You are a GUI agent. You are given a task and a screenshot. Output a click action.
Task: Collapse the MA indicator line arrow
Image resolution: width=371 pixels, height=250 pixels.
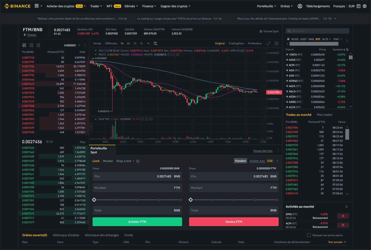click(96, 55)
